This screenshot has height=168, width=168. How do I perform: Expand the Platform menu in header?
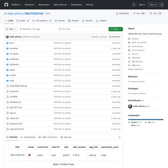pyautogui.click(x=17, y=5)
